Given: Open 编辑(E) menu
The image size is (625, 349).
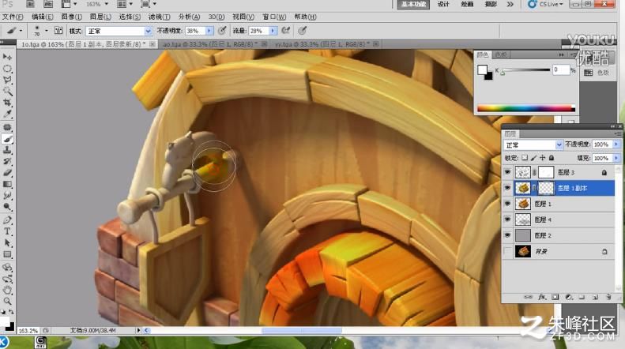Looking at the screenshot, I should tap(42, 17).
